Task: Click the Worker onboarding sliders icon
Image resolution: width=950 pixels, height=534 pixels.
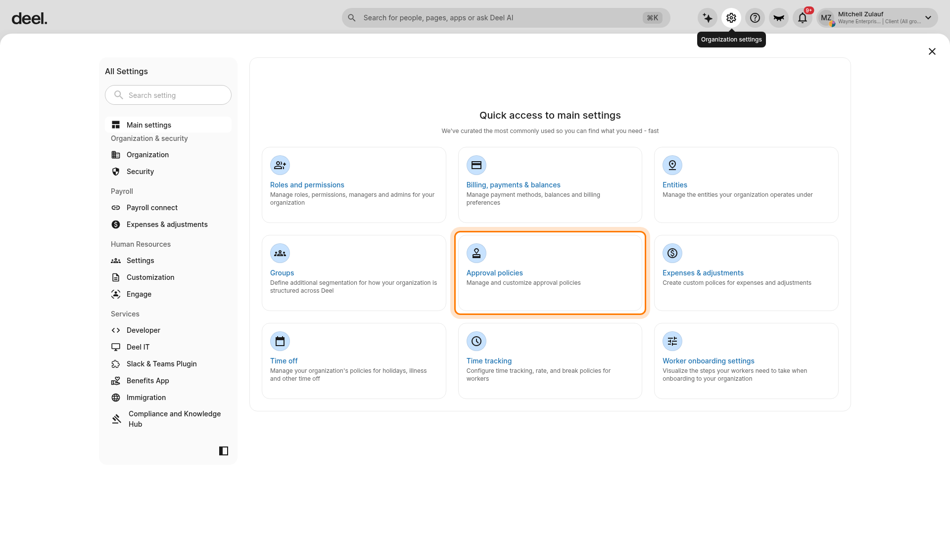Action: 672,341
